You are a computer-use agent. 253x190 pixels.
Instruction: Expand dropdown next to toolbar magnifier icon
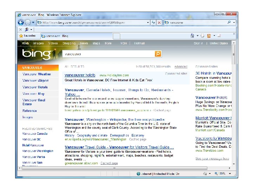point(31,30)
